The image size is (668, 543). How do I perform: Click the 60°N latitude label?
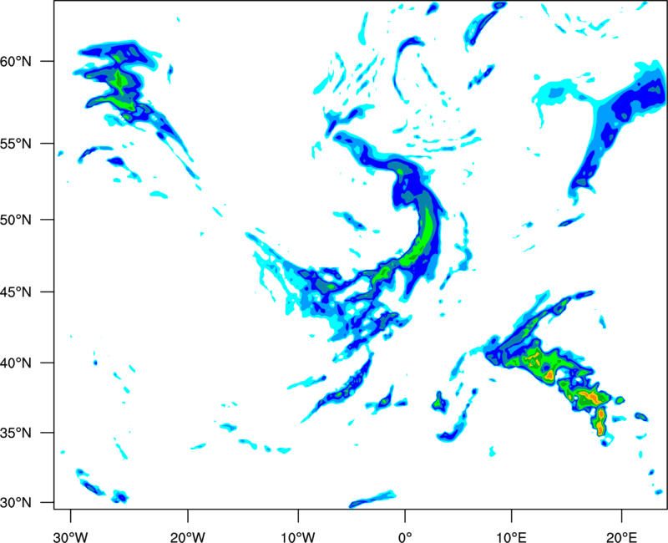click(16, 62)
